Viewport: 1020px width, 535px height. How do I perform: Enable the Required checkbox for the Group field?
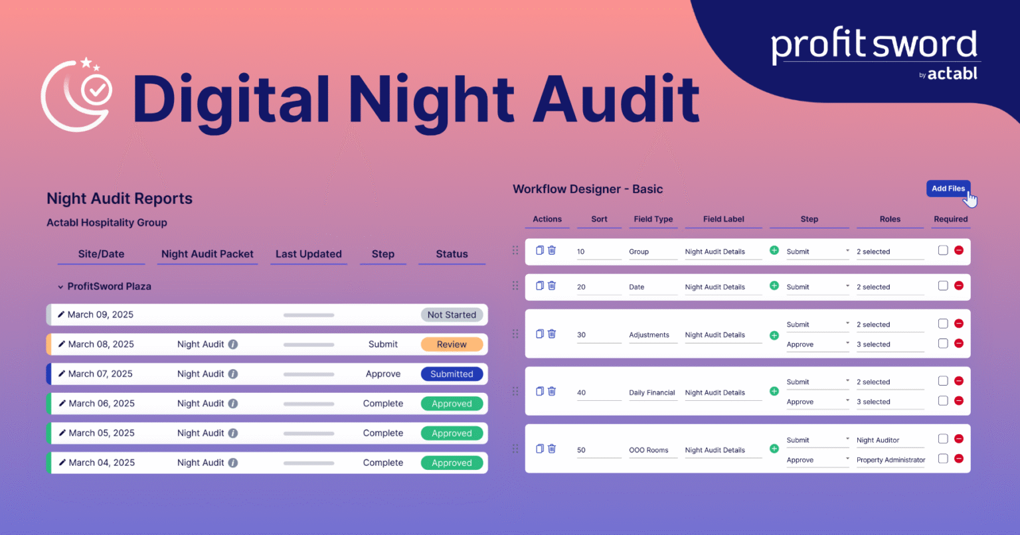[943, 250]
